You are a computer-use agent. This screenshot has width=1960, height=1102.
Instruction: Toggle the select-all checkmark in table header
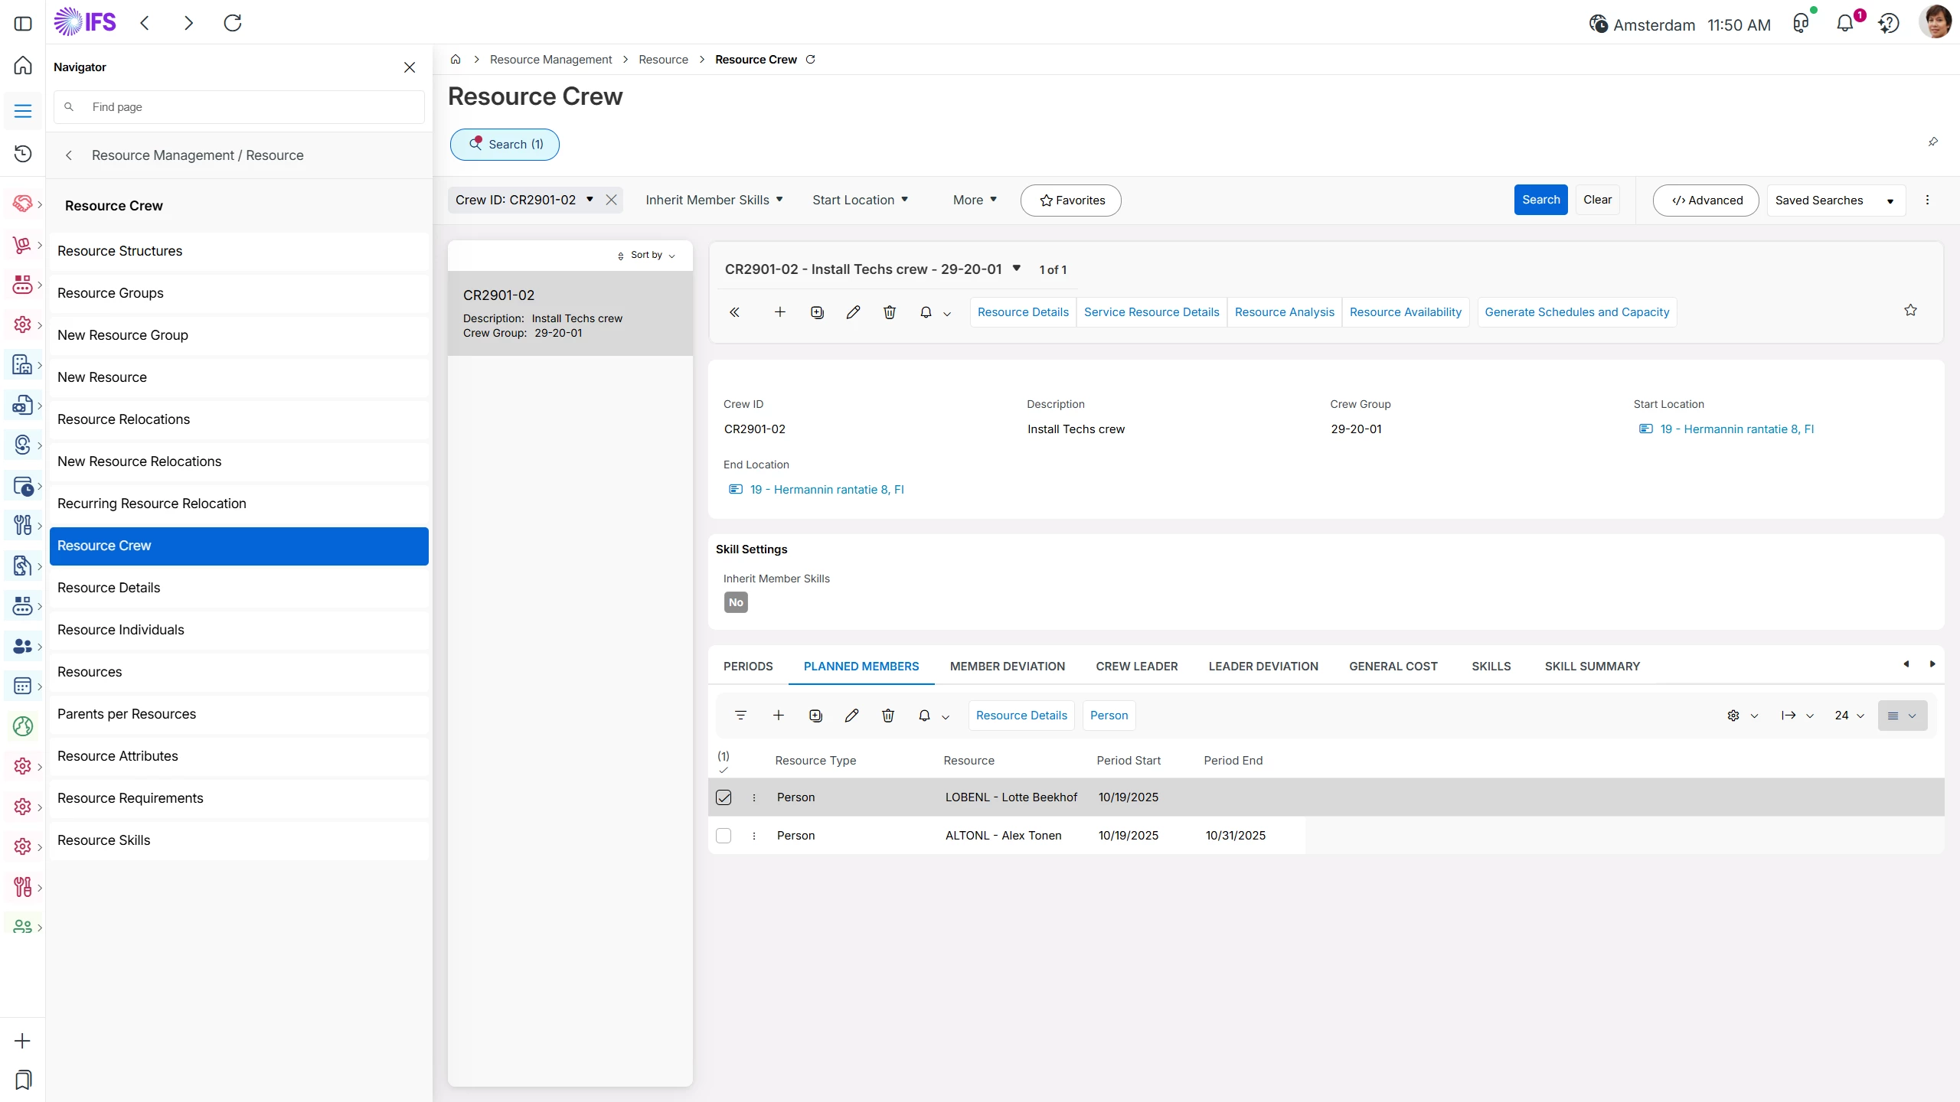coord(724,770)
